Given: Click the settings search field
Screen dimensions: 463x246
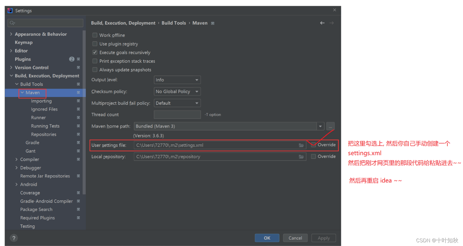Looking at the screenshot, I should click(45, 23).
